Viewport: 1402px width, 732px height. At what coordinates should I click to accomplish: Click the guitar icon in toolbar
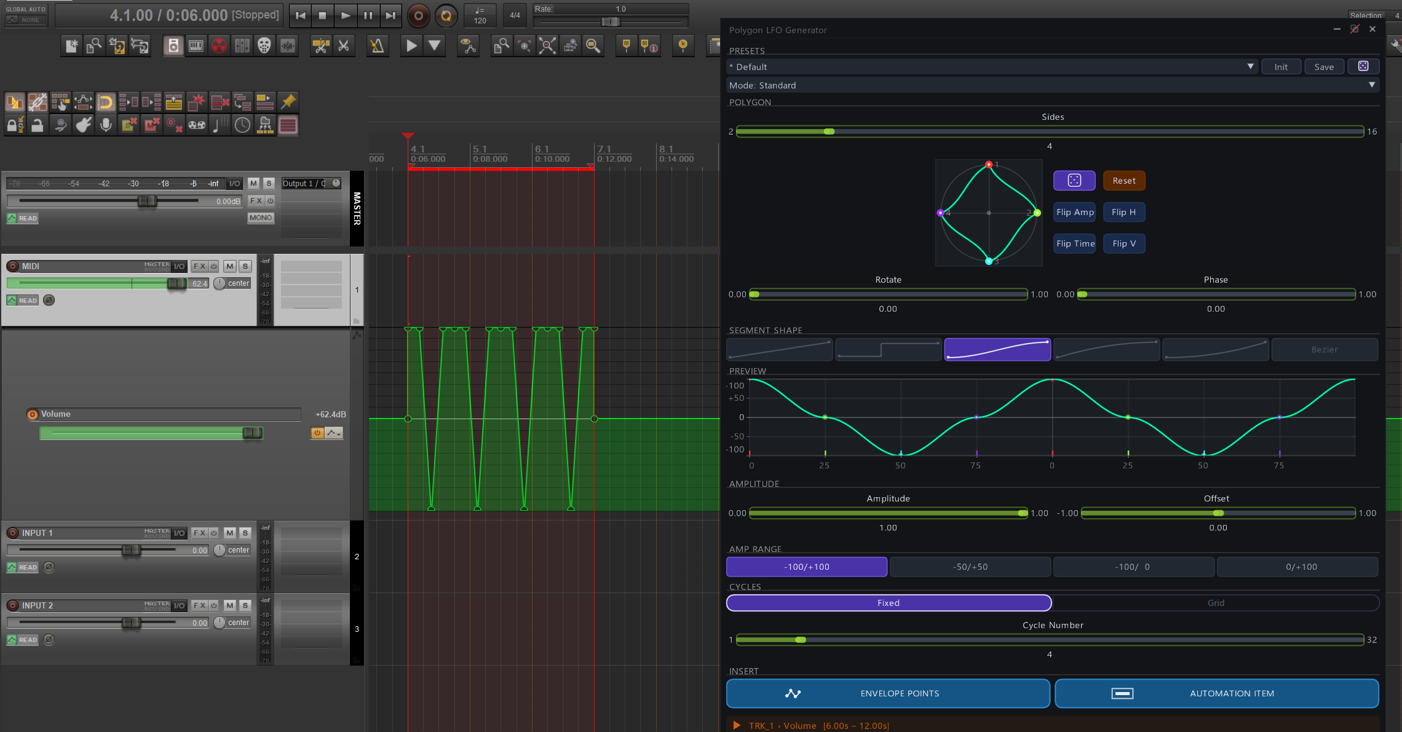[83, 125]
